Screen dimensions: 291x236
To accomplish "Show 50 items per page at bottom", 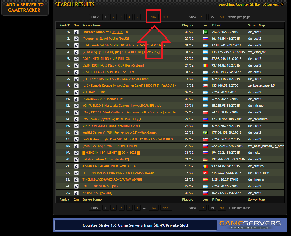I will pyautogui.click(x=222, y=208).
